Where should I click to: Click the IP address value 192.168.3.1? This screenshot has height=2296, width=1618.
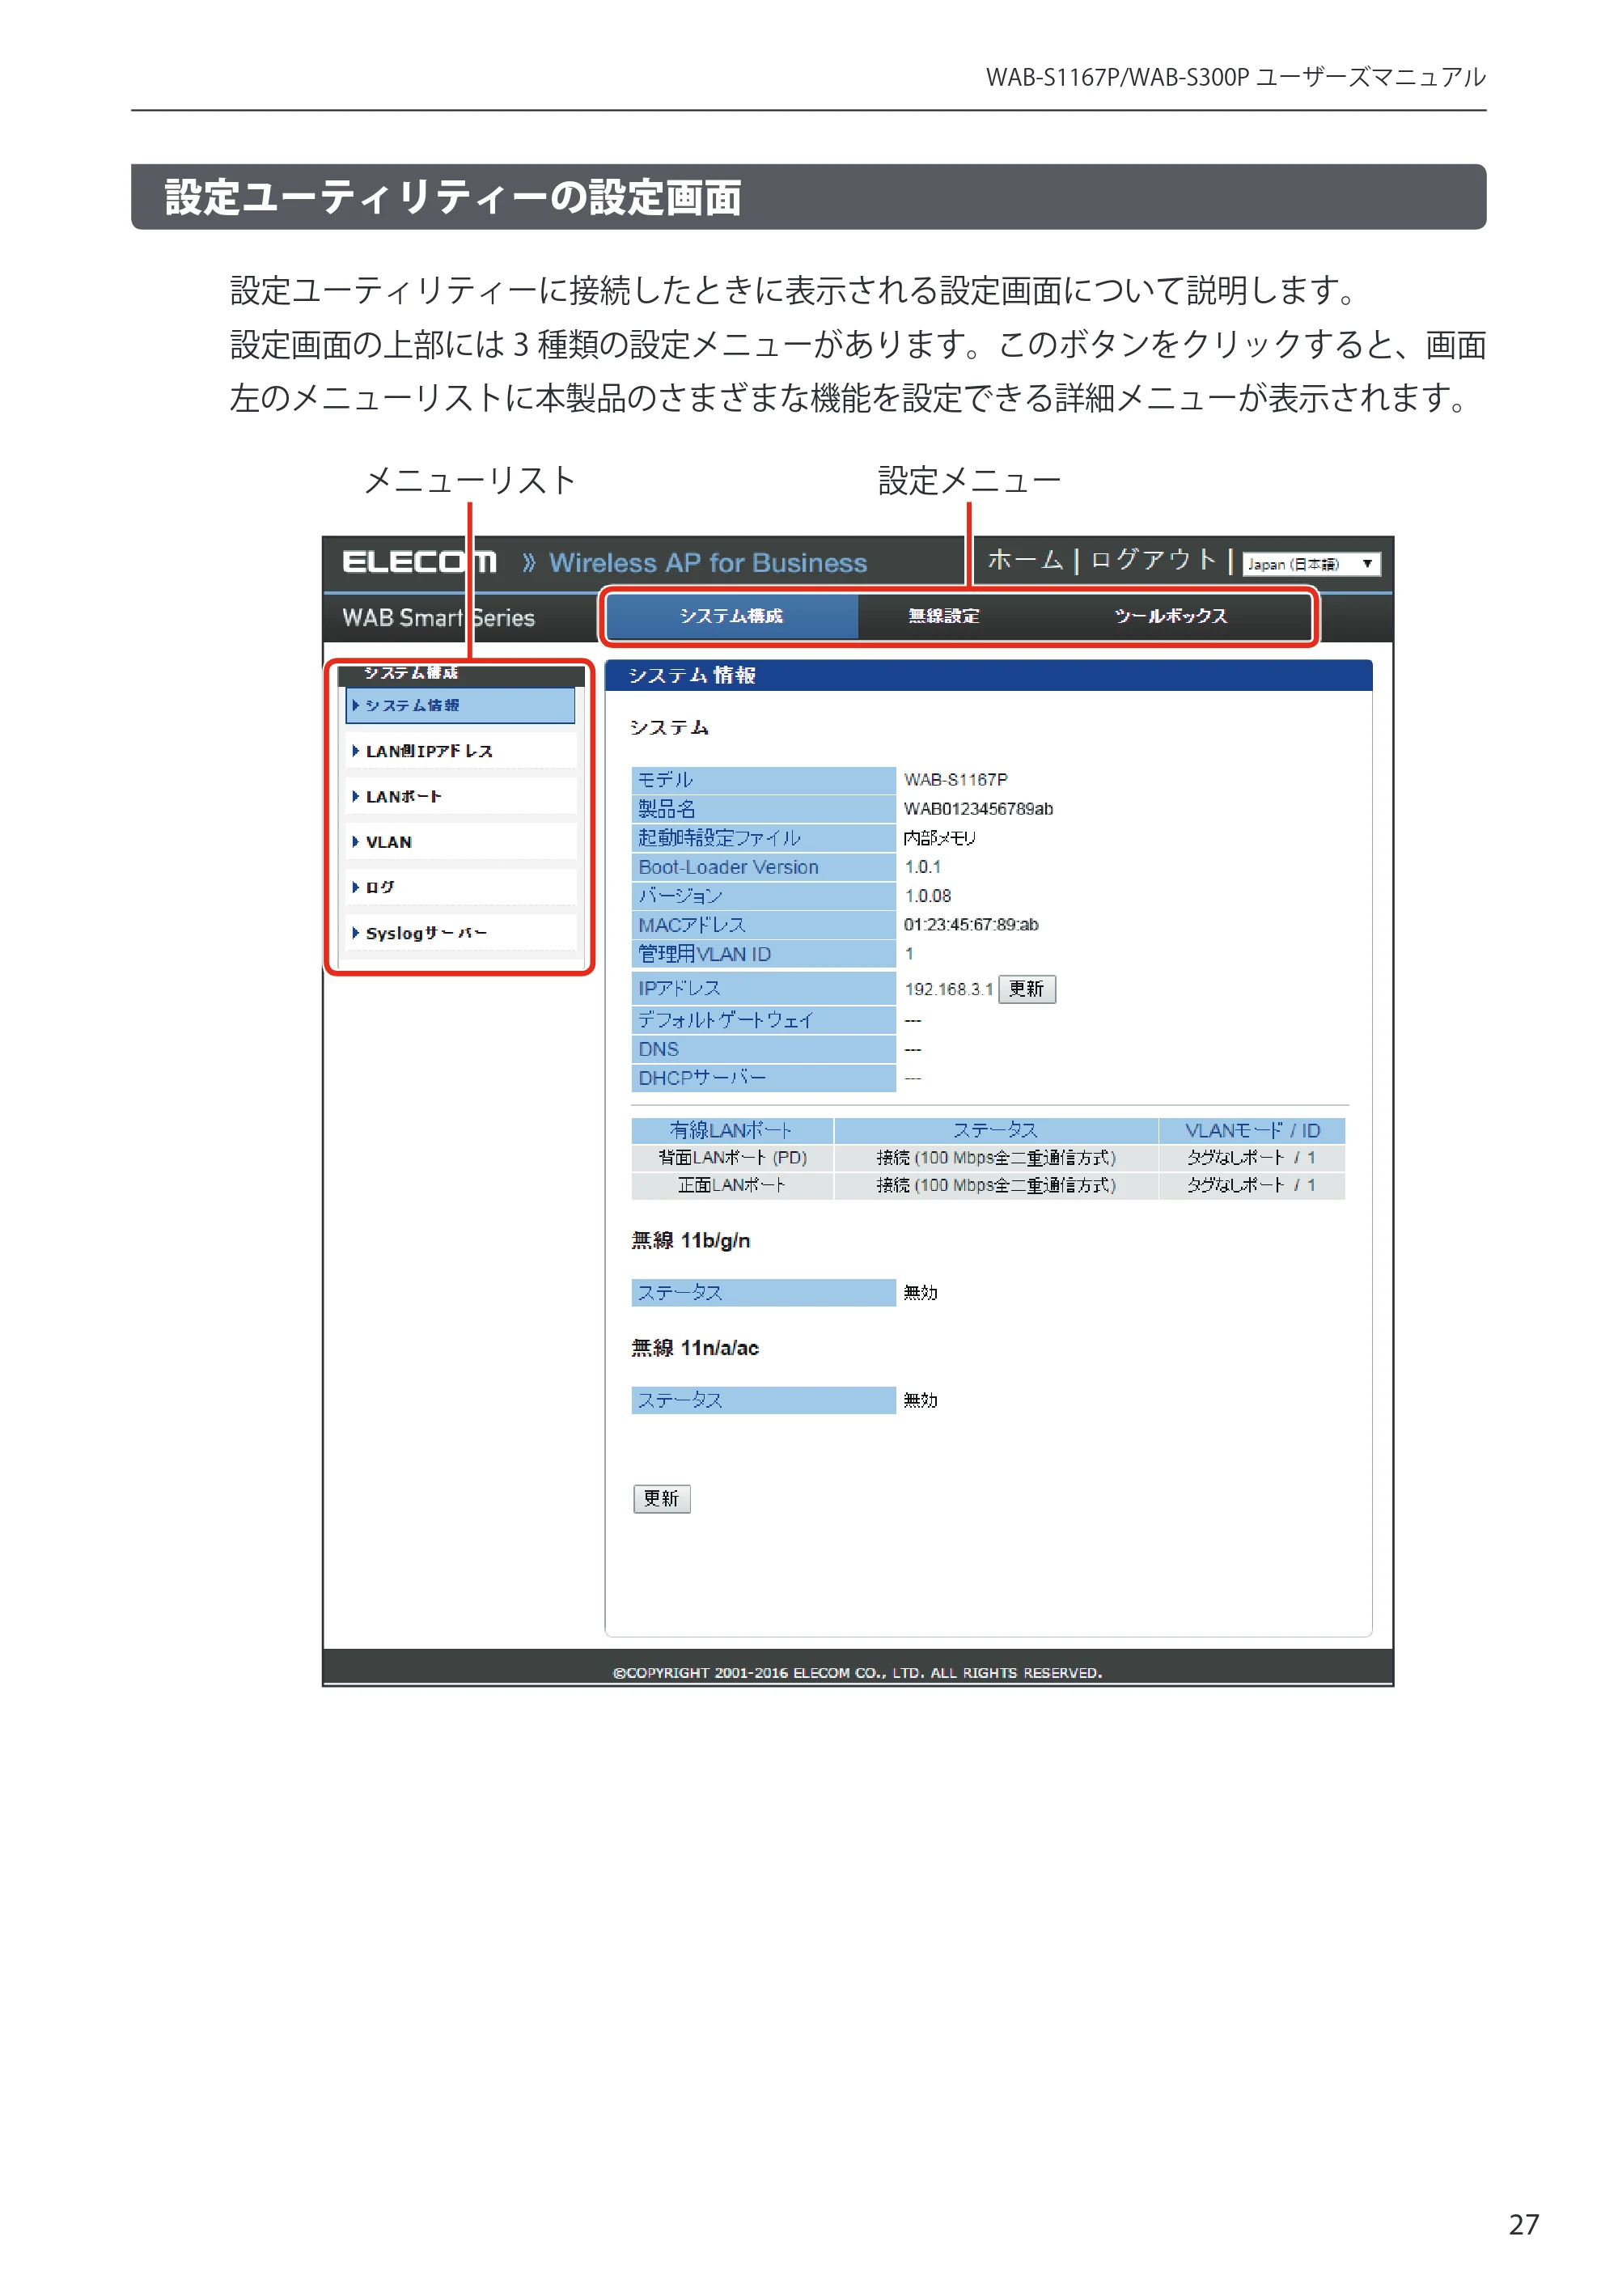click(x=948, y=990)
